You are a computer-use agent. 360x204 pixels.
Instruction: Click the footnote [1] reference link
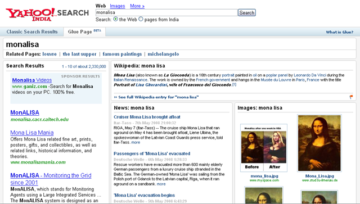234,84
